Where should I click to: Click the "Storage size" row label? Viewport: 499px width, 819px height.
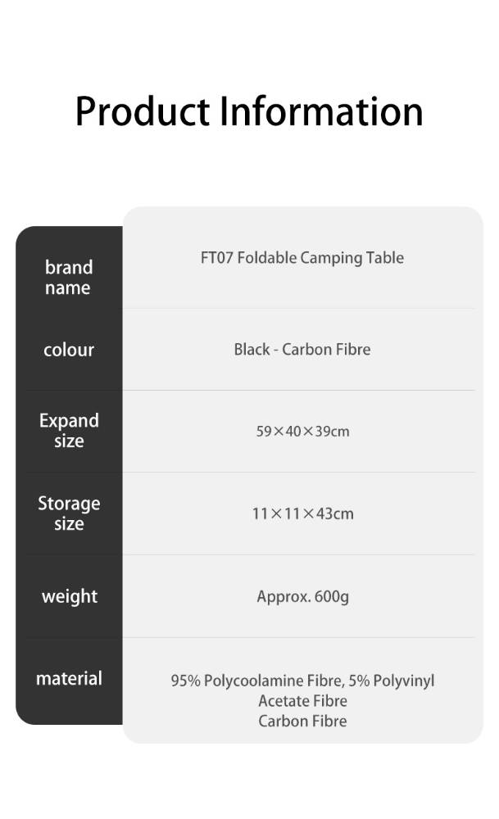pyautogui.click(x=69, y=514)
